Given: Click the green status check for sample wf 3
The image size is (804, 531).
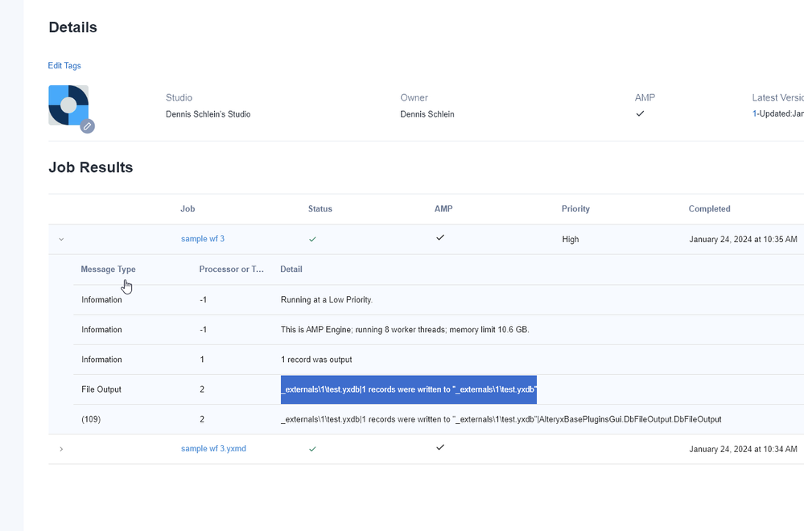Looking at the screenshot, I should tap(312, 240).
